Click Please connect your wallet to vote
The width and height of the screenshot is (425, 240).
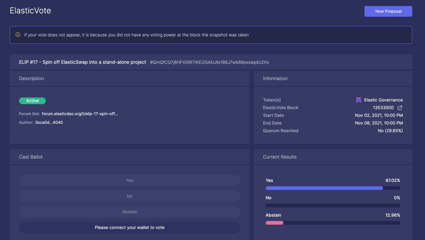click(x=130, y=227)
